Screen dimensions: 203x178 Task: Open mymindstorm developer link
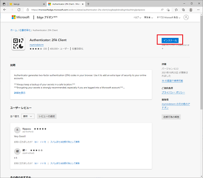coord(37,45)
